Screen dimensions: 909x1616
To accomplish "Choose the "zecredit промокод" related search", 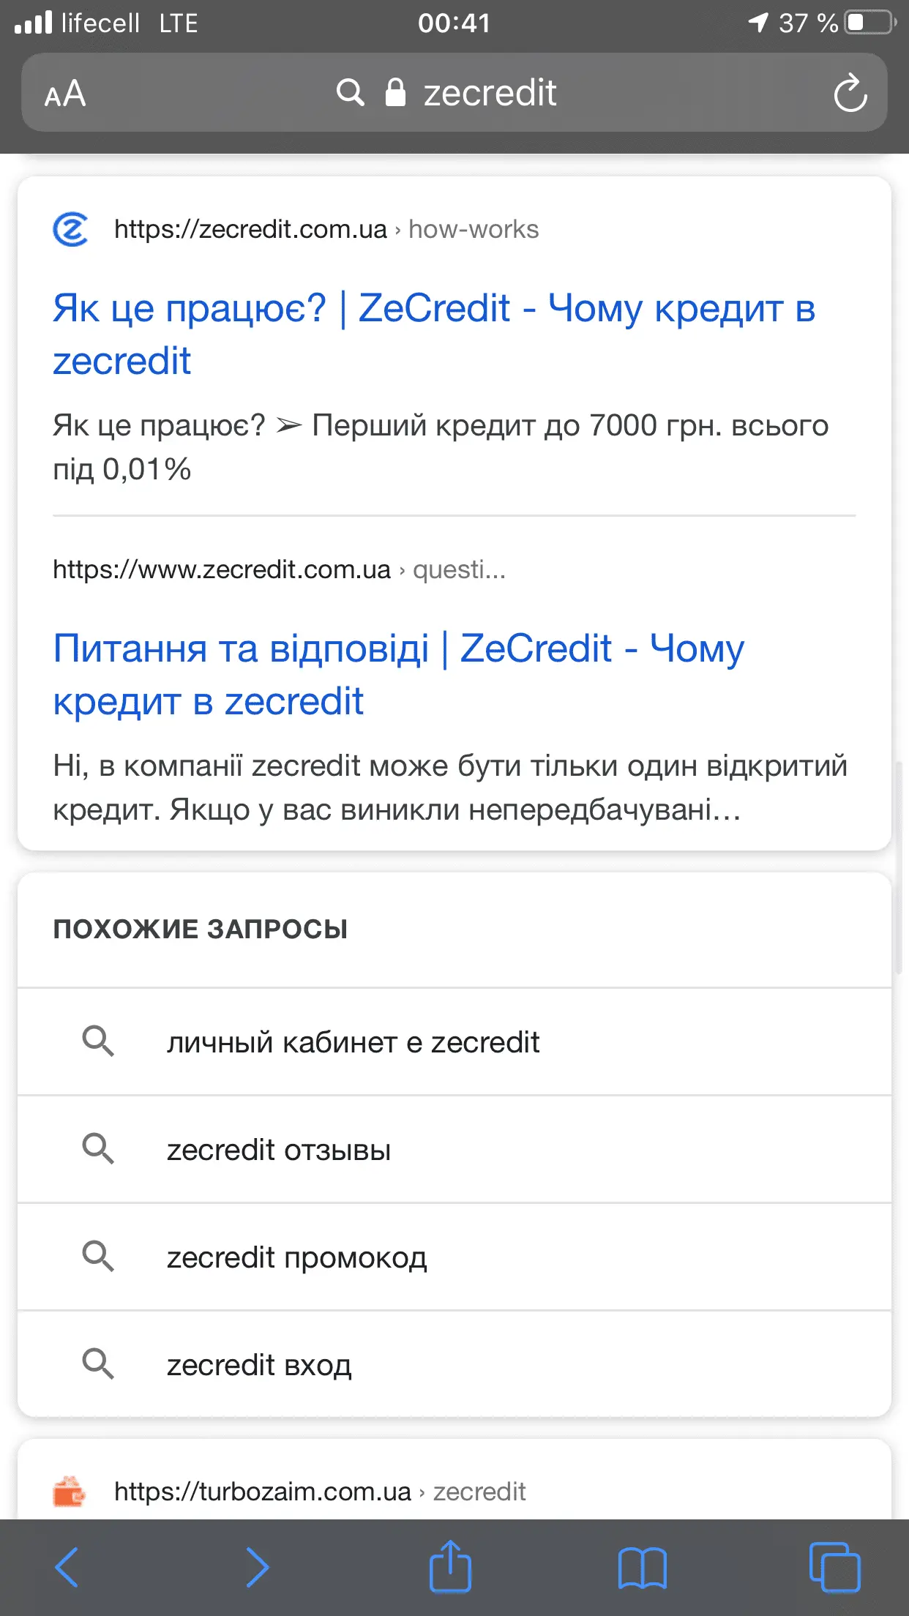I will click(x=296, y=1257).
